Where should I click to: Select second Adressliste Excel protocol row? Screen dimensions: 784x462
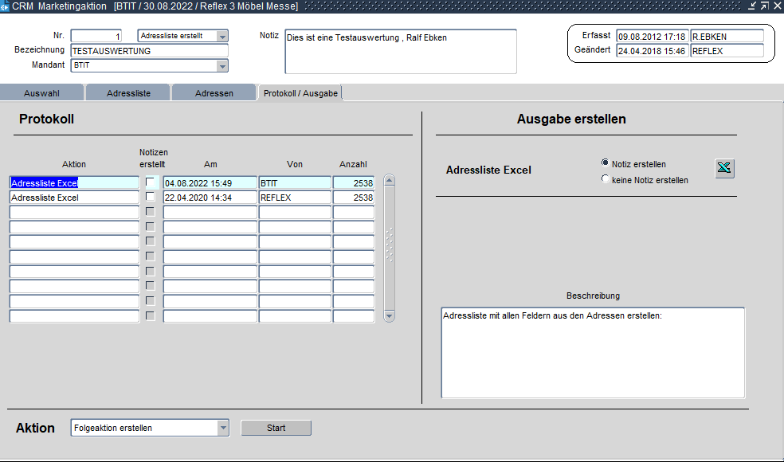tap(74, 198)
